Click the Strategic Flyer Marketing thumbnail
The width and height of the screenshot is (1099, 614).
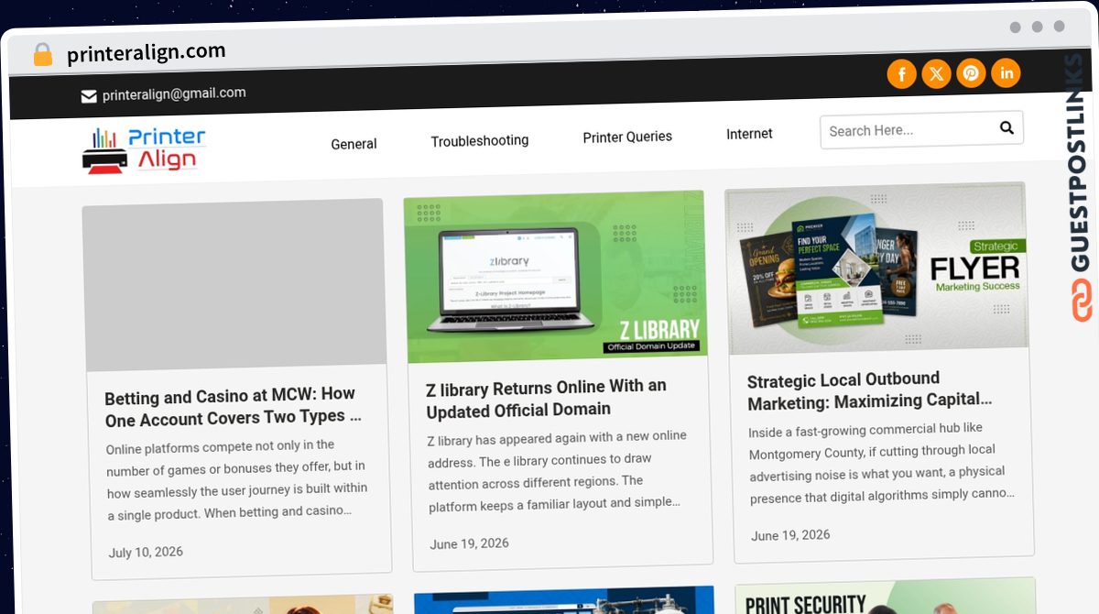click(876, 268)
